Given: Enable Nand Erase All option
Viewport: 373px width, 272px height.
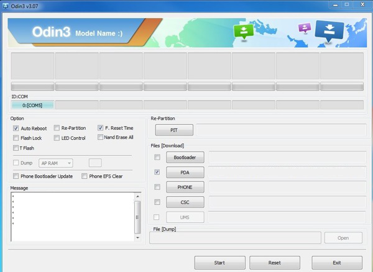Looking at the screenshot, I should (100, 137).
